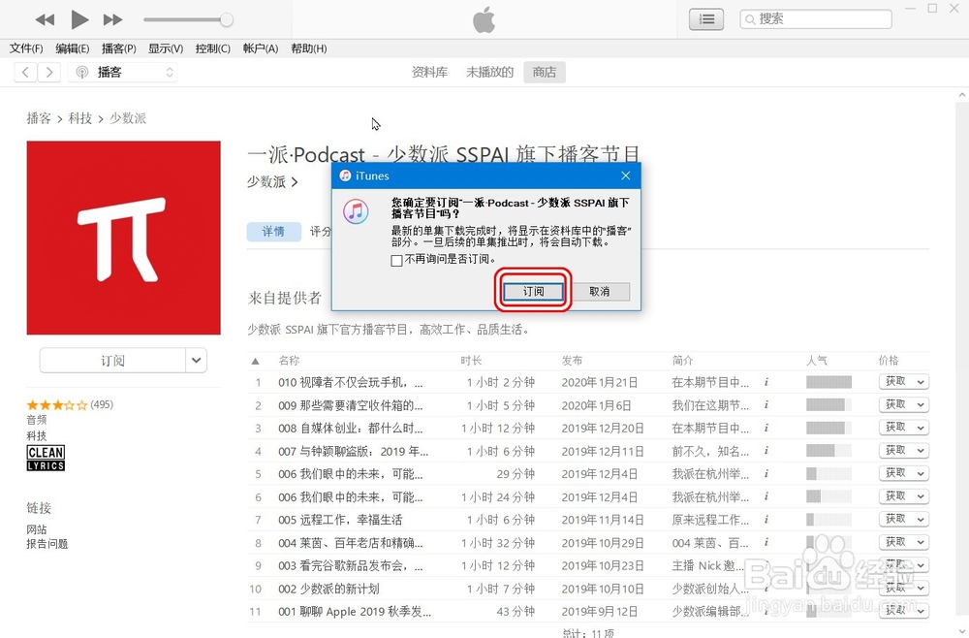Expand 获取 dropdown arrow for episode 009
The width and height of the screenshot is (969, 638).
pos(921,405)
